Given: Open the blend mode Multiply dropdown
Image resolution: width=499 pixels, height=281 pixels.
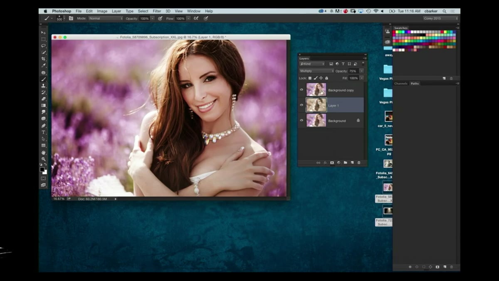Looking at the screenshot, I should [316, 71].
